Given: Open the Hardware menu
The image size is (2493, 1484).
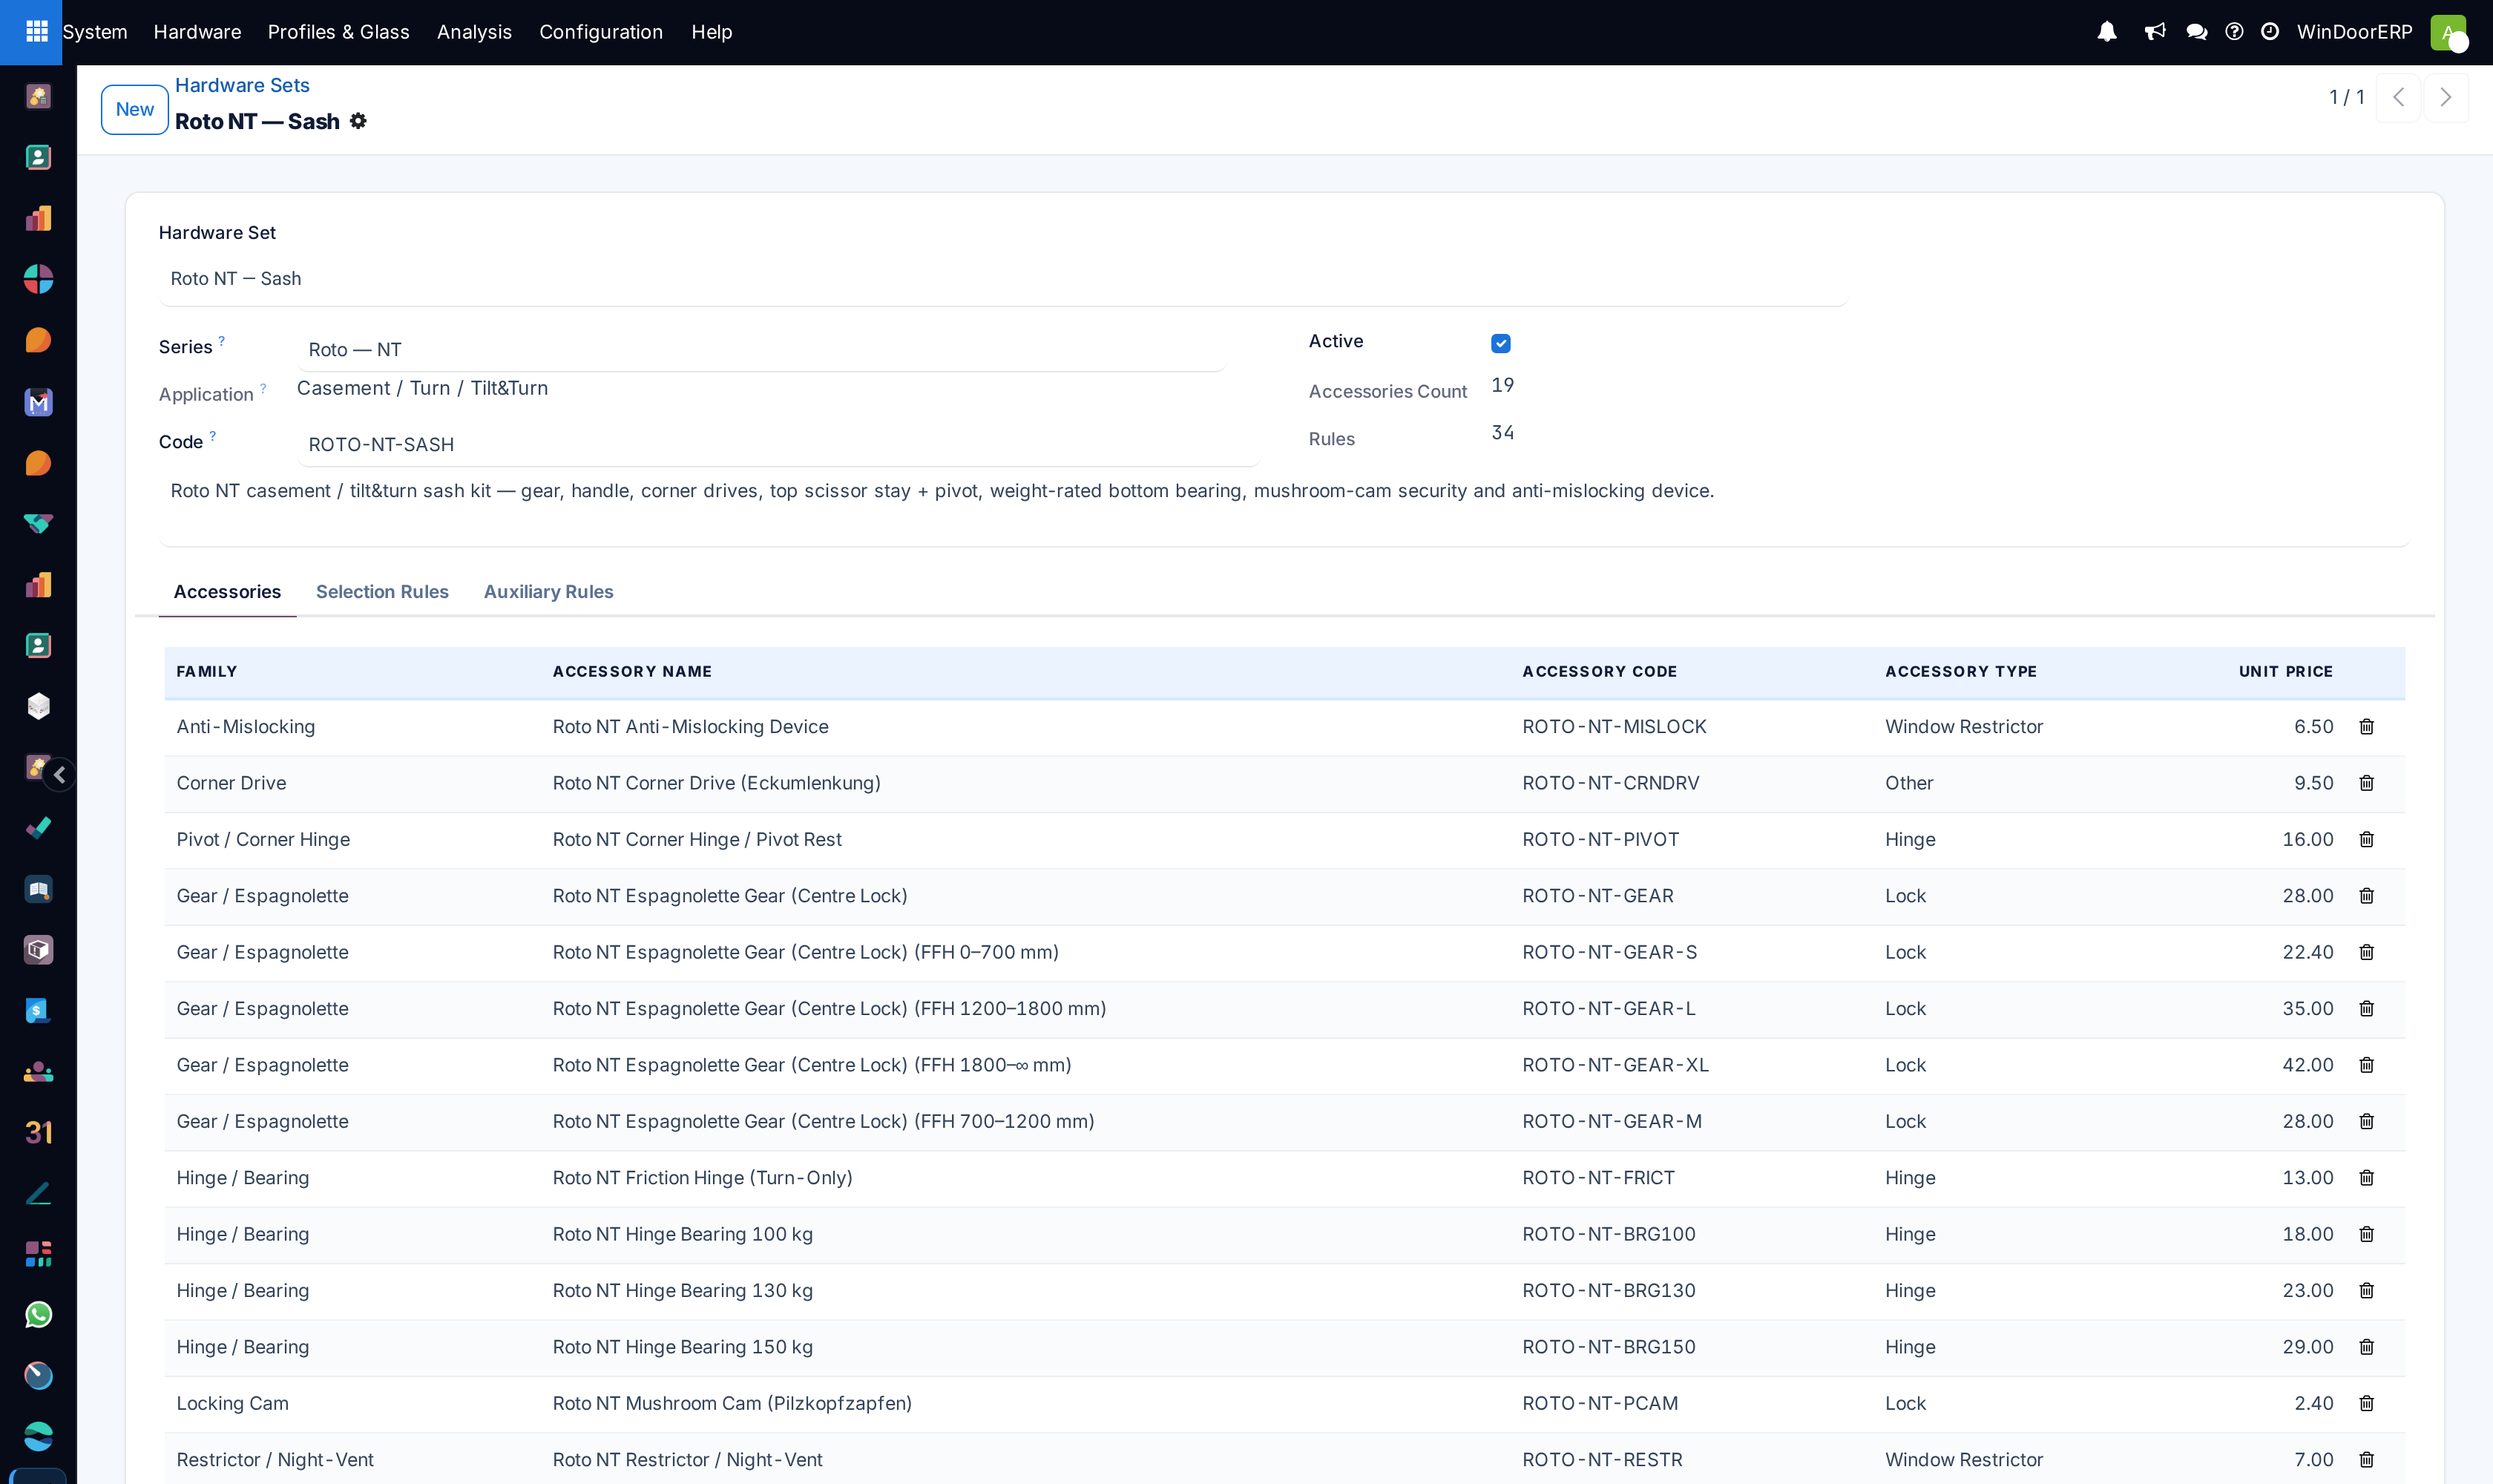Looking at the screenshot, I should pyautogui.click(x=197, y=32).
